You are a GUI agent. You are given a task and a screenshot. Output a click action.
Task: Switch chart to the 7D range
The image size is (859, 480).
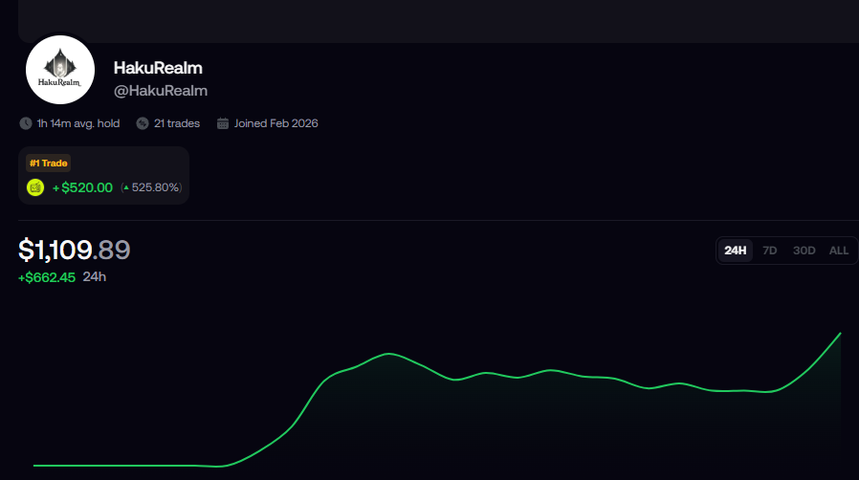tap(770, 251)
